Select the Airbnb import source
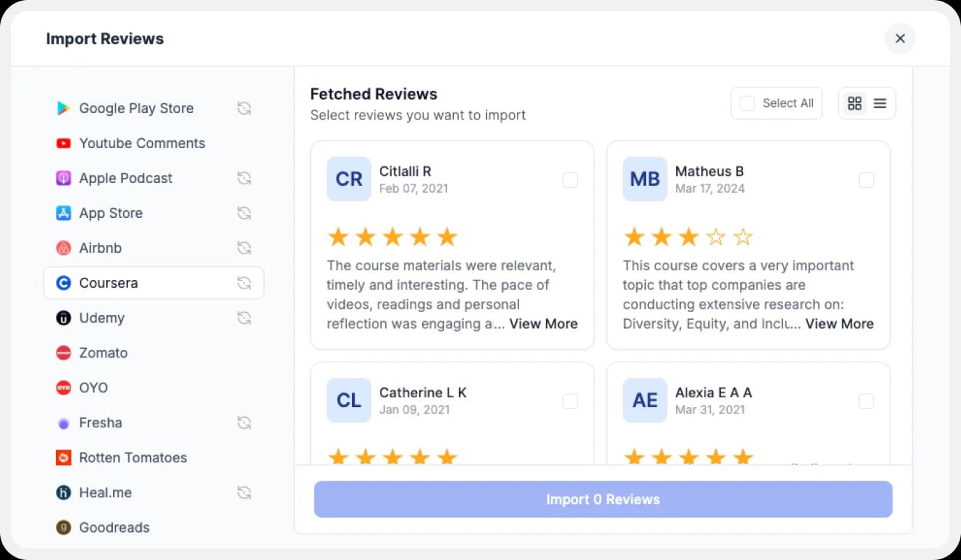Image resolution: width=961 pixels, height=560 pixels. pyautogui.click(x=101, y=248)
